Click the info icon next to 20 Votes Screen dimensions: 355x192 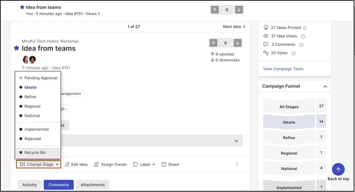coord(294,54)
